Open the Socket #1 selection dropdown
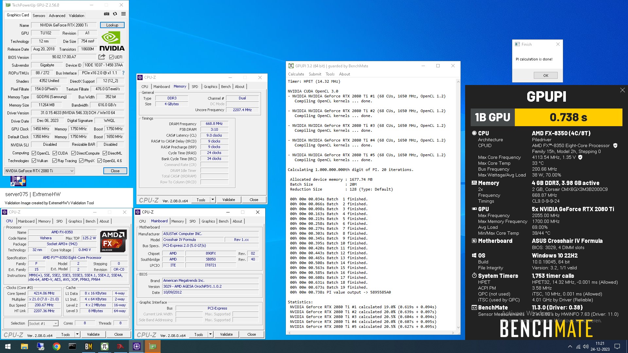Viewport: 628px width, 353px height. click(x=43, y=323)
